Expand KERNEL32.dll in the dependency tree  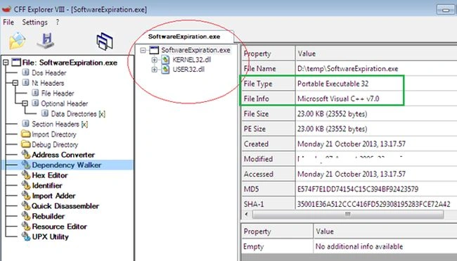tap(155, 60)
